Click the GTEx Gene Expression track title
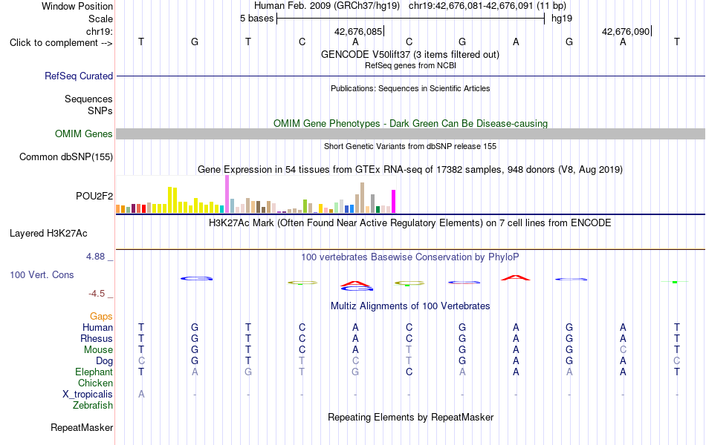 (410, 169)
